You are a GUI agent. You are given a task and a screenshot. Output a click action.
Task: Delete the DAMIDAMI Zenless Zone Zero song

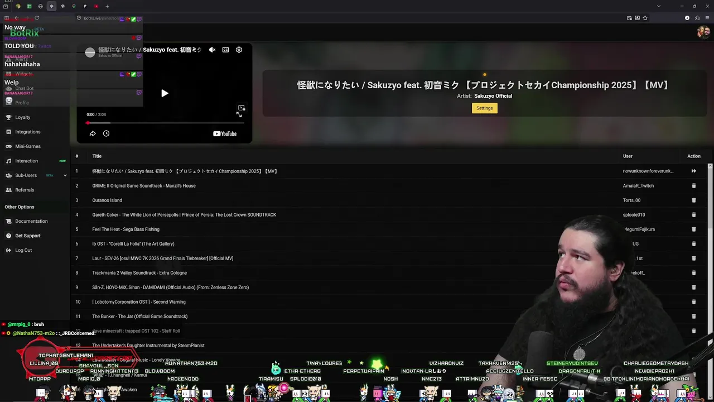click(x=694, y=287)
